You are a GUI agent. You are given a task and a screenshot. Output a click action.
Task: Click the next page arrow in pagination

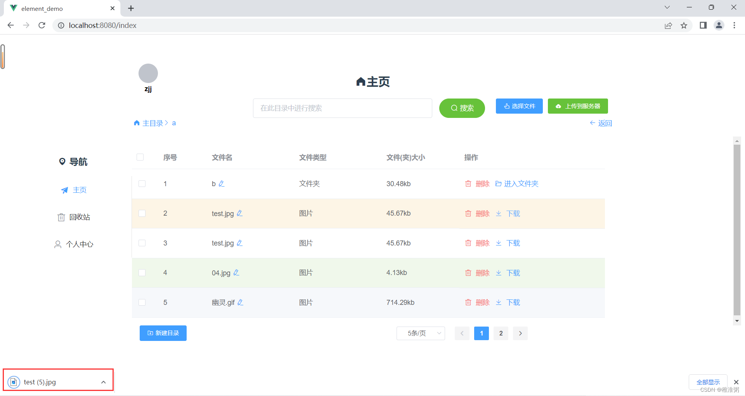[520, 333]
